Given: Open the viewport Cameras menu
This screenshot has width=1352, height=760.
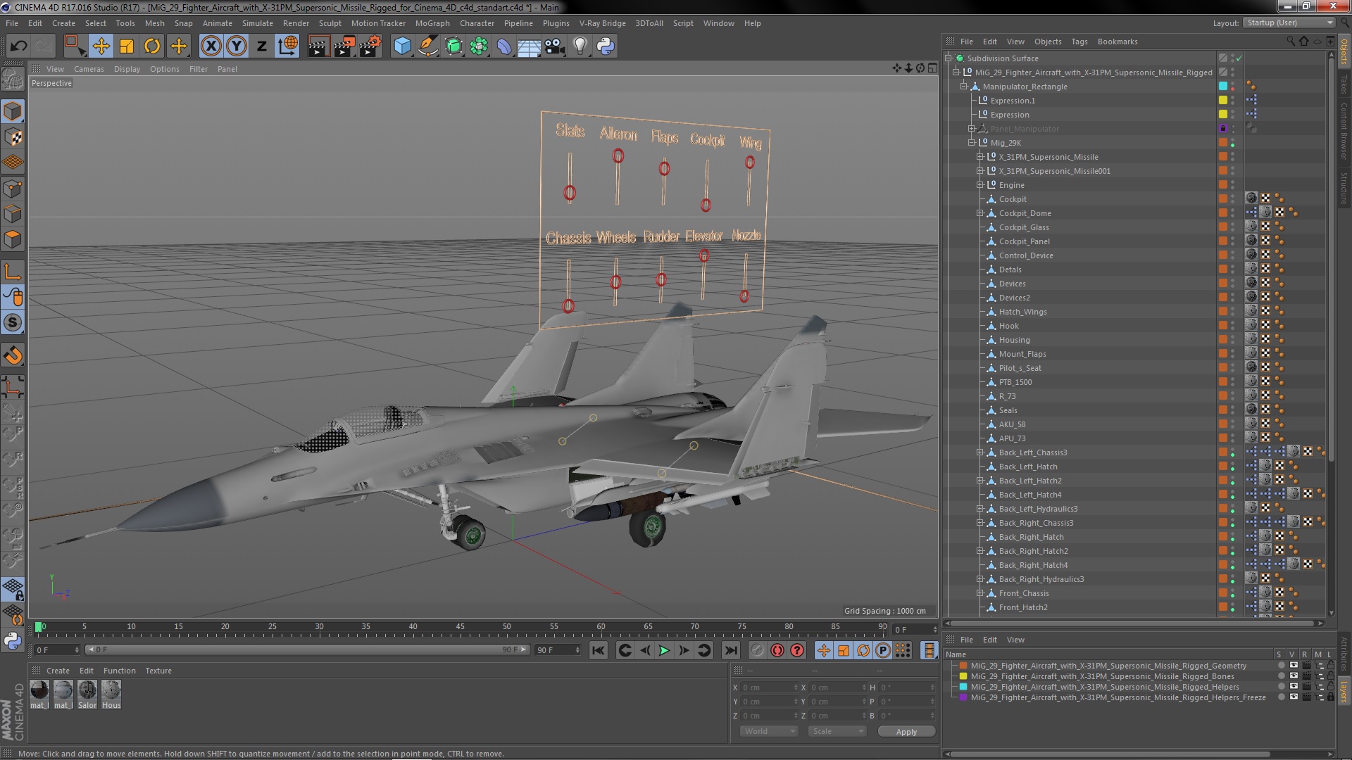Looking at the screenshot, I should 89,69.
